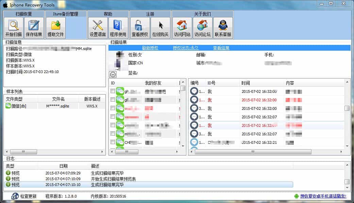Viewport: 354px width, 203px height.
Task: Select the 微信[db] sample row
Action: click(54, 106)
